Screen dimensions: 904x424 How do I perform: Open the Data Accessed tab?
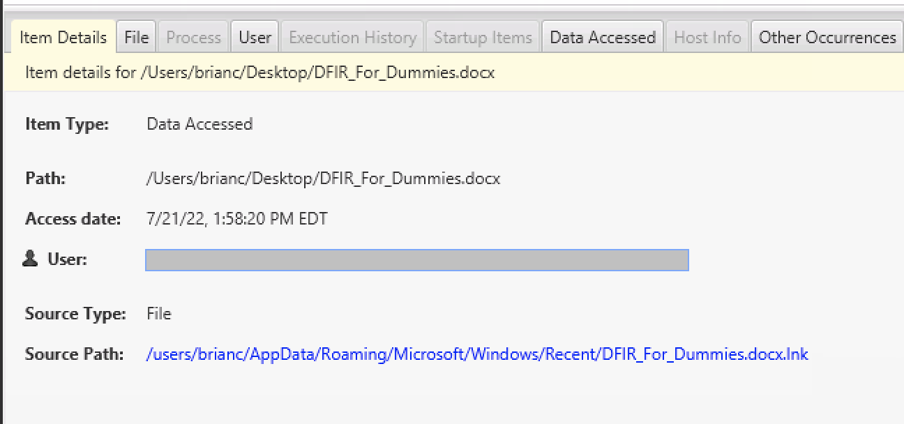pyautogui.click(x=602, y=36)
